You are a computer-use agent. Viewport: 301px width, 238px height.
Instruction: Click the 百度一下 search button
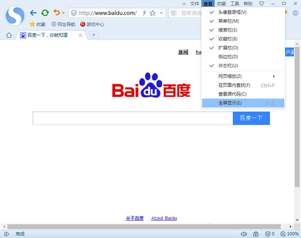pyautogui.click(x=251, y=118)
